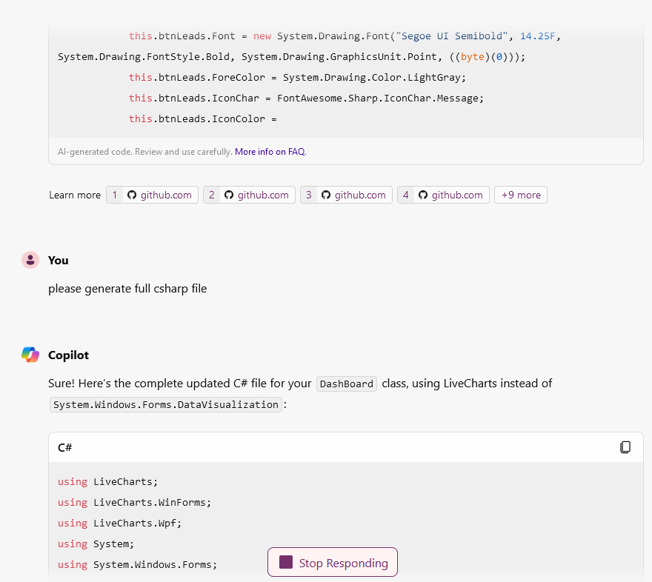Open the More info on FAQ link
The height and width of the screenshot is (582, 652).
coord(270,152)
